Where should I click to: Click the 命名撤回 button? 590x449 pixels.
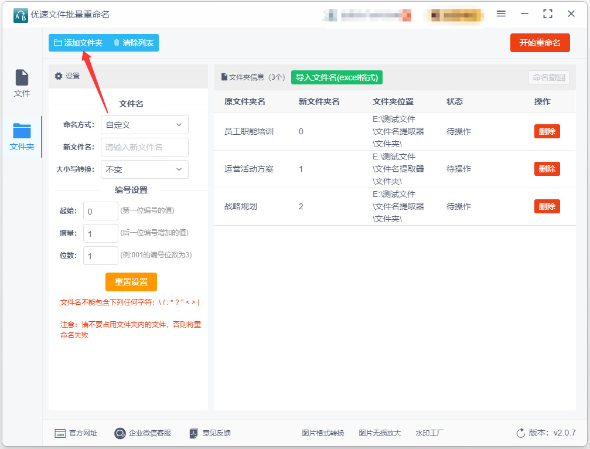(548, 77)
